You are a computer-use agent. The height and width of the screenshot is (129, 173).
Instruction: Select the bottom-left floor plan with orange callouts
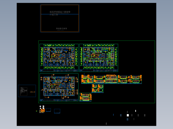point(59,87)
